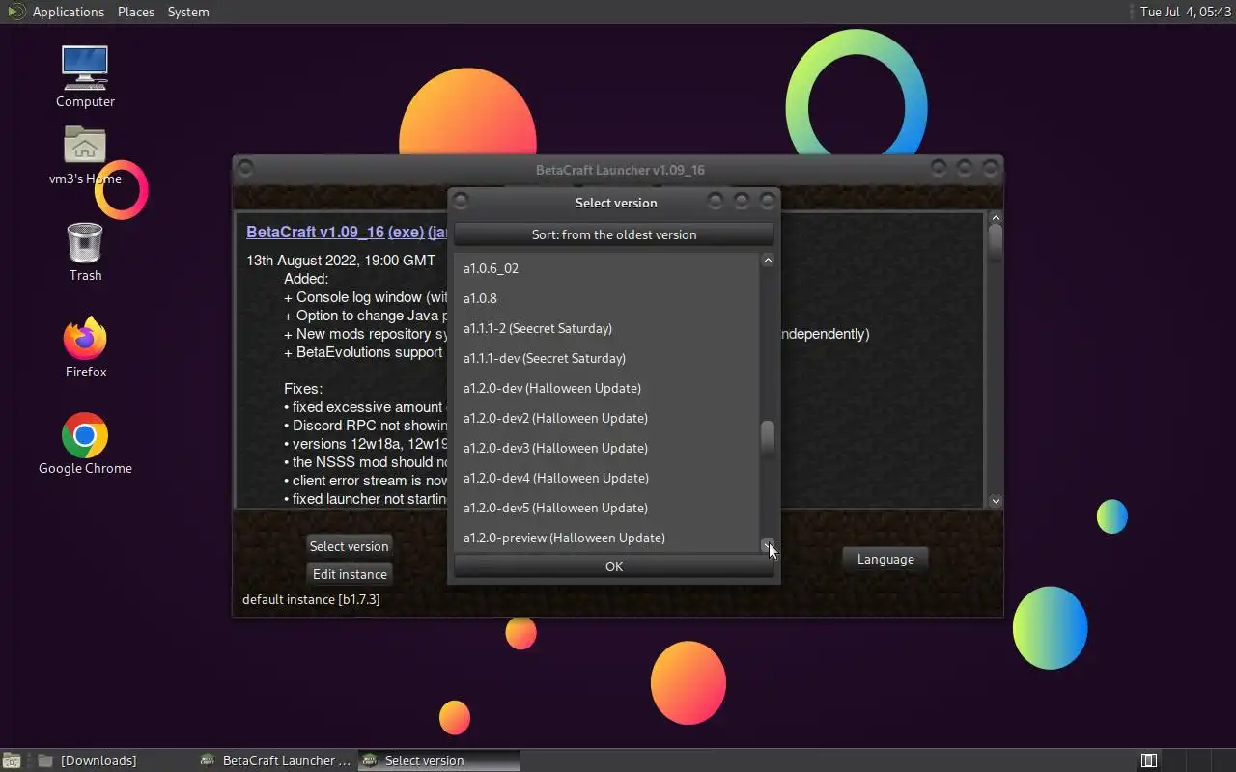Select a1.2.0-preview (Halloween Update)

[606, 538]
